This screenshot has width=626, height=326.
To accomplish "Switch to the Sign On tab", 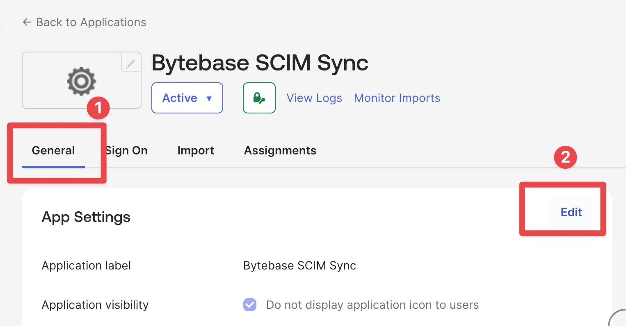I will pos(127,151).
